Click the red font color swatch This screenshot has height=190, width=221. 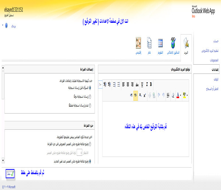click(178, 95)
